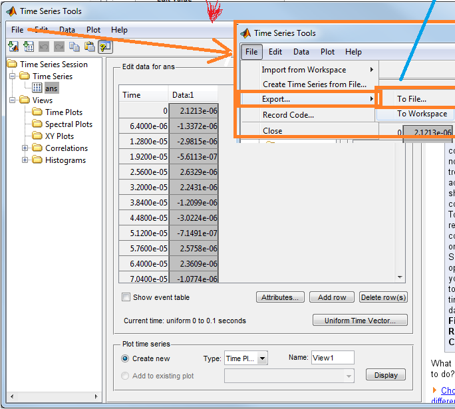This screenshot has height=409, width=455.
Task: Choose Create Time Series from File menu entry
Action: [315, 84]
